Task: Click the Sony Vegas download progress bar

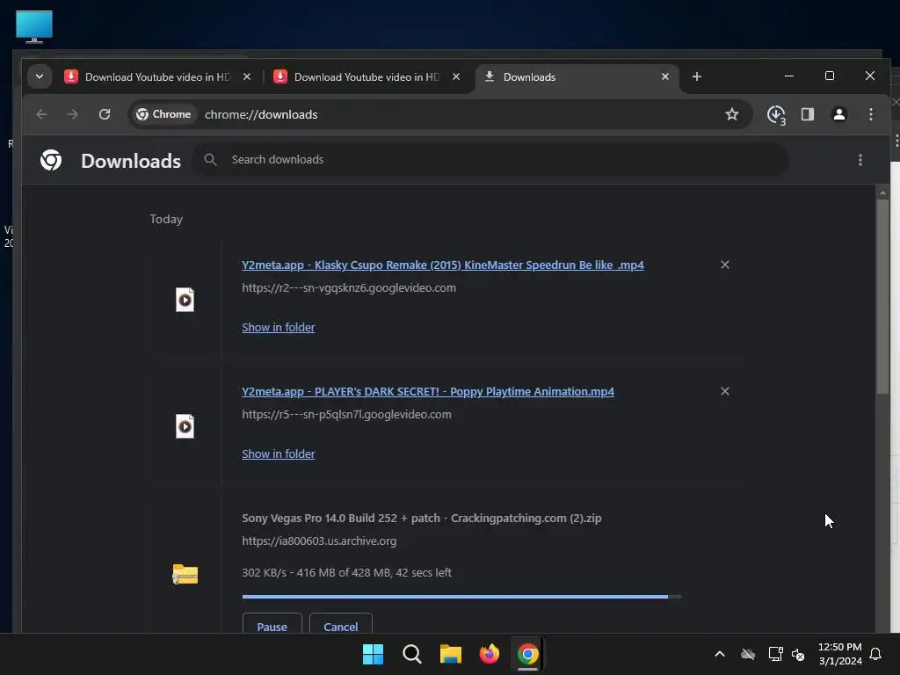Action: 461,597
